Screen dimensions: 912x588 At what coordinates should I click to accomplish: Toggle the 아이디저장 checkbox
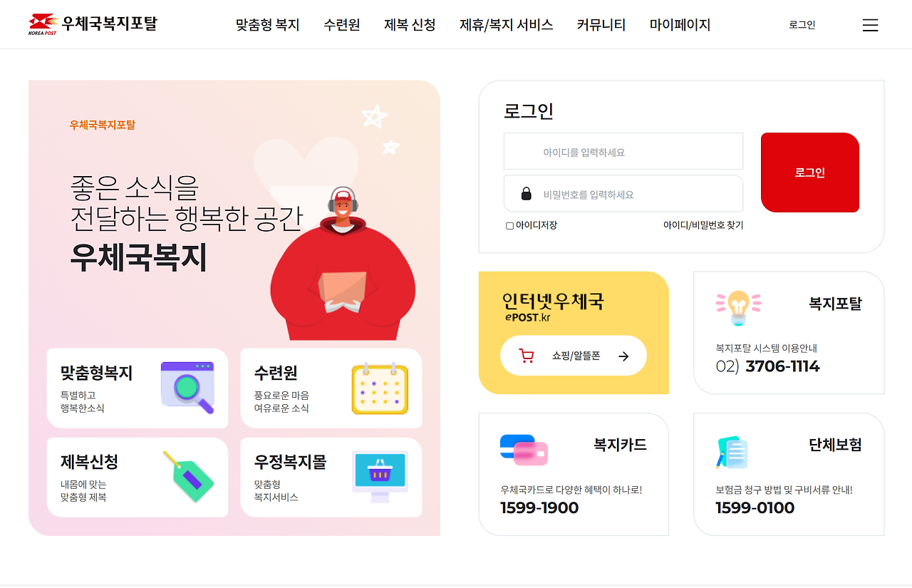coord(509,226)
